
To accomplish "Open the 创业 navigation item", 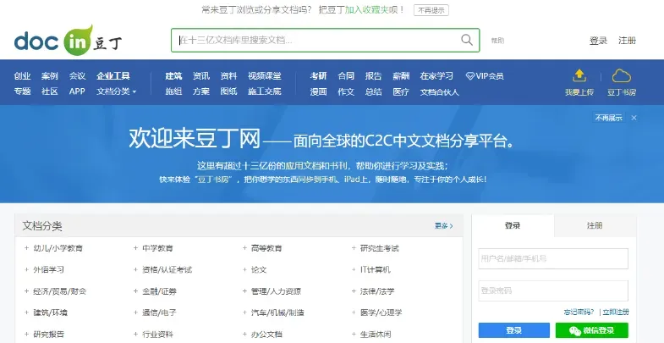I will 22,76.
